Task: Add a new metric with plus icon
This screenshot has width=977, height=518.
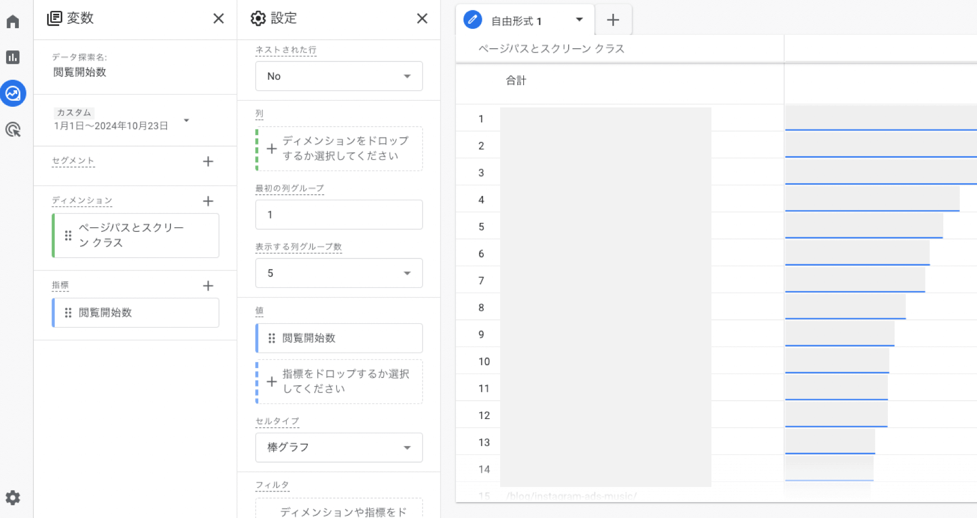Action: pos(208,286)
